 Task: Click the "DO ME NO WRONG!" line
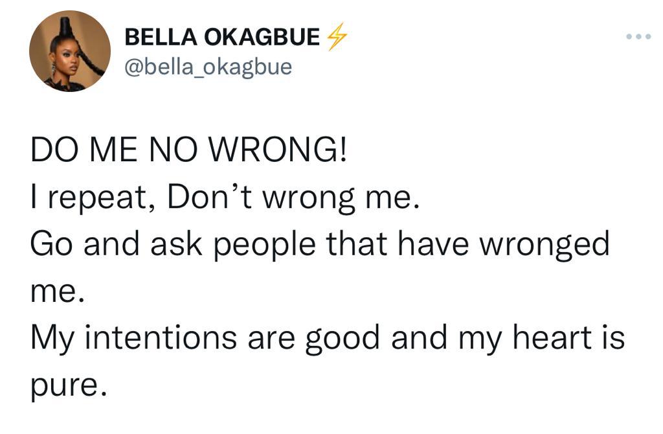coord(188,150)
